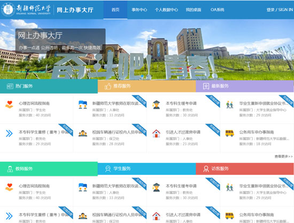Click the group-of-people icon beside 校园车辆通行证

(83, 133)
